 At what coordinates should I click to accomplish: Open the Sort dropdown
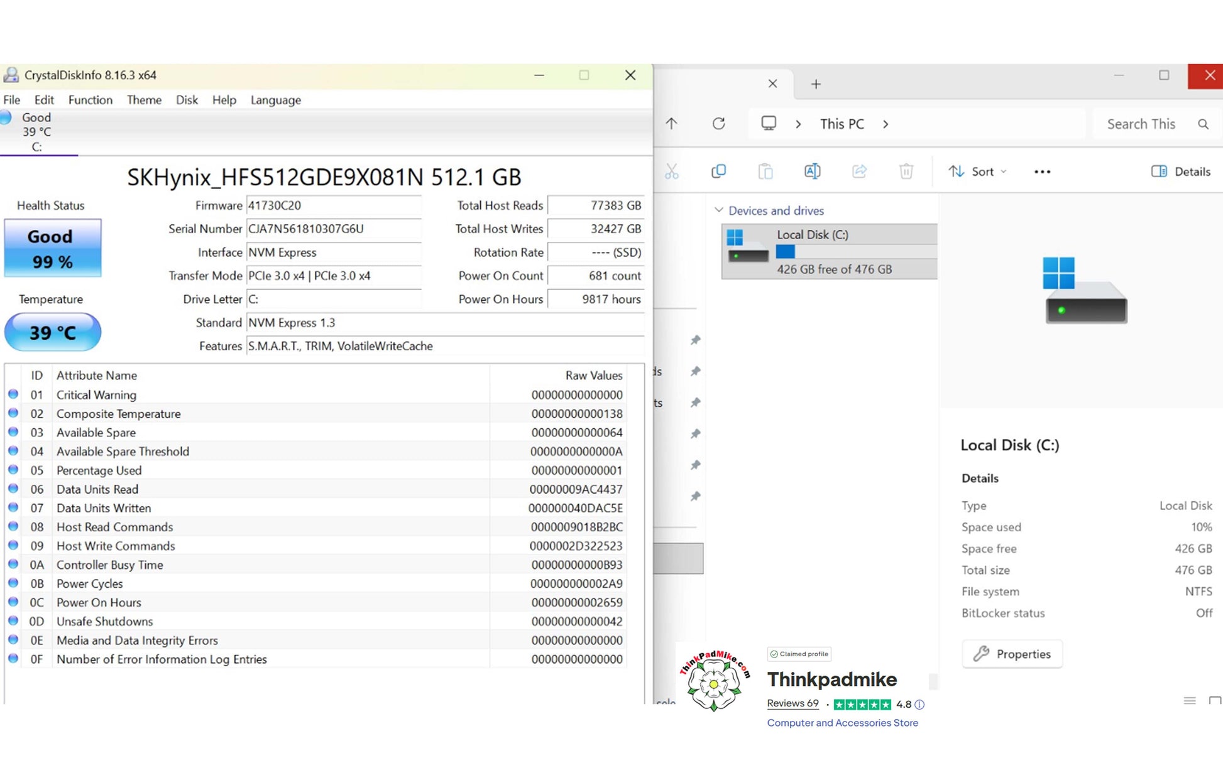(977, 171)
